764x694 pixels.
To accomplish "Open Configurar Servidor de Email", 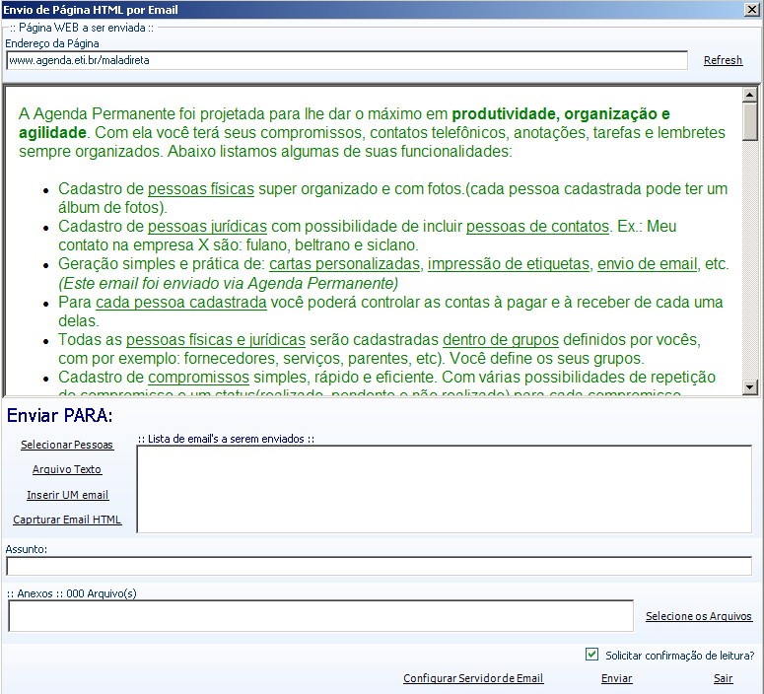I will click(473, 678).
